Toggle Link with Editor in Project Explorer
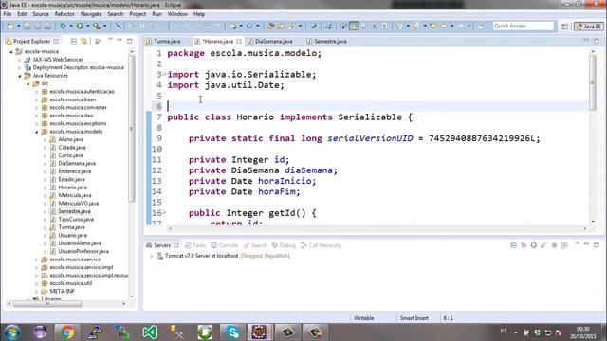Viewport: 607px width, 341px height. 84,41
